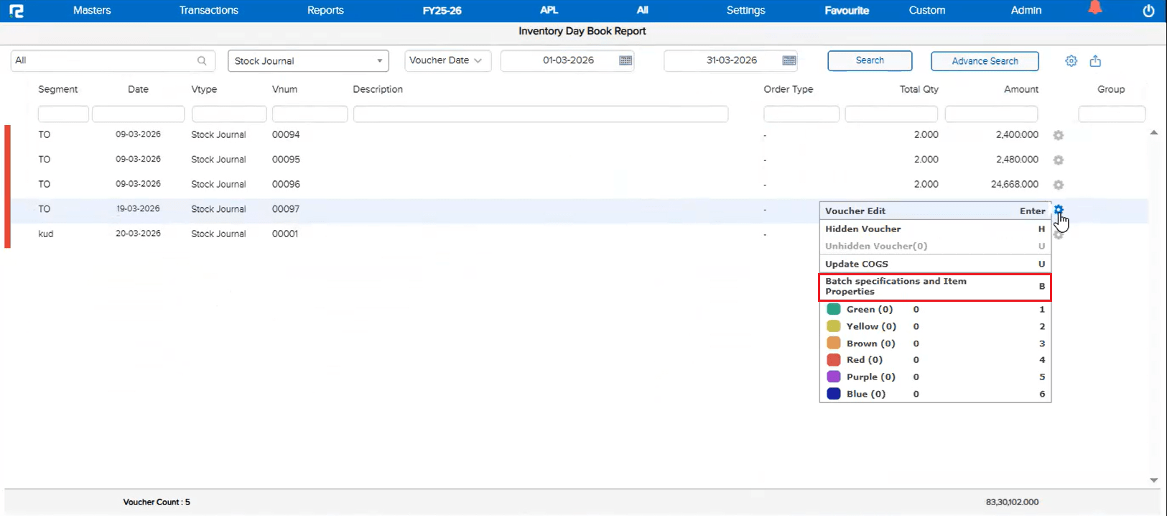Select Batch specifications and Item Properties

point(935,286)
